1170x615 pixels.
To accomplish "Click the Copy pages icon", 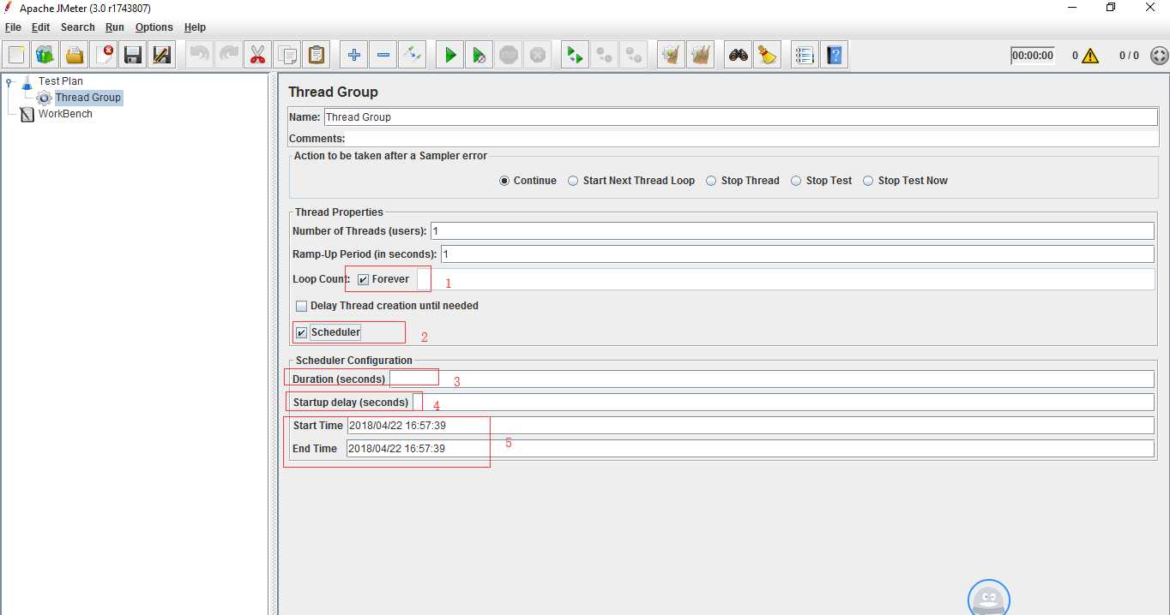I will tap(286, 56).
